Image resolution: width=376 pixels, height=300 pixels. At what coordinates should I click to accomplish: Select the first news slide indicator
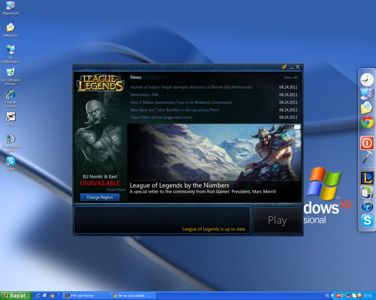297,127
